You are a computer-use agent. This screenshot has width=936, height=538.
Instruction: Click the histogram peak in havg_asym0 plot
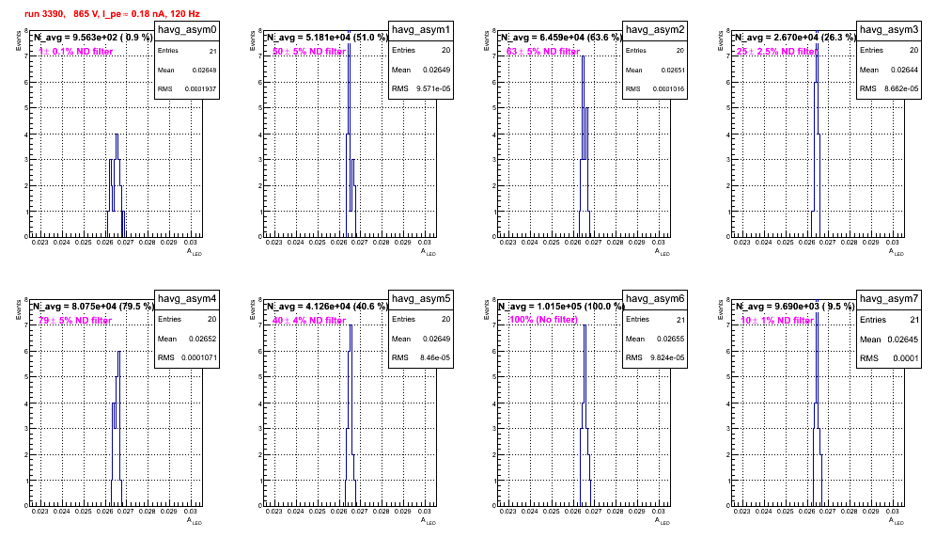(117, 134)
